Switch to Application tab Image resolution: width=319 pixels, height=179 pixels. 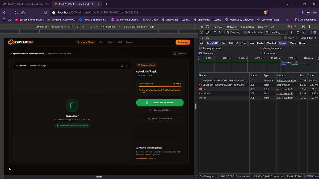(x=247, y=27)
